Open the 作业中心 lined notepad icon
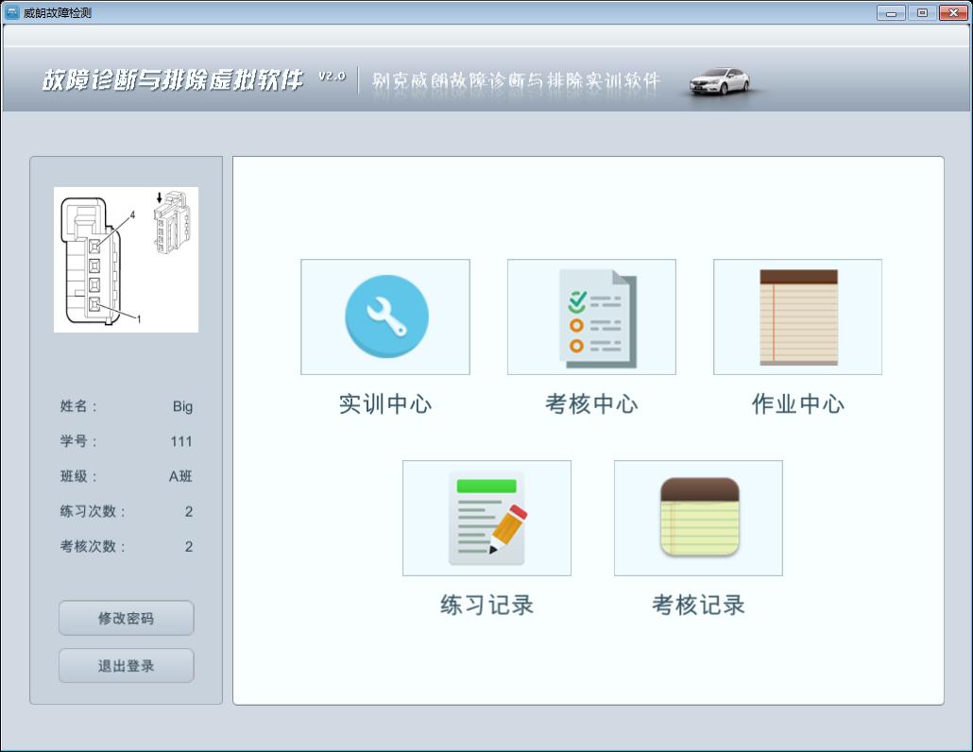973x752 pixels. (797, 317)
